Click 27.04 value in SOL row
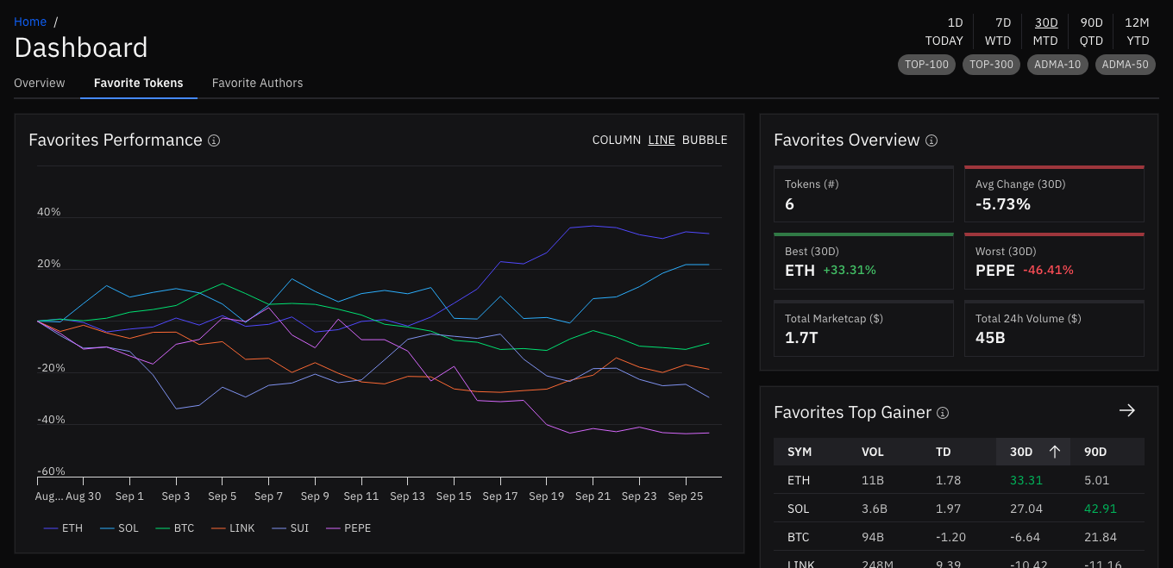Screen dimensions: 1173x568 (1026, 509)
